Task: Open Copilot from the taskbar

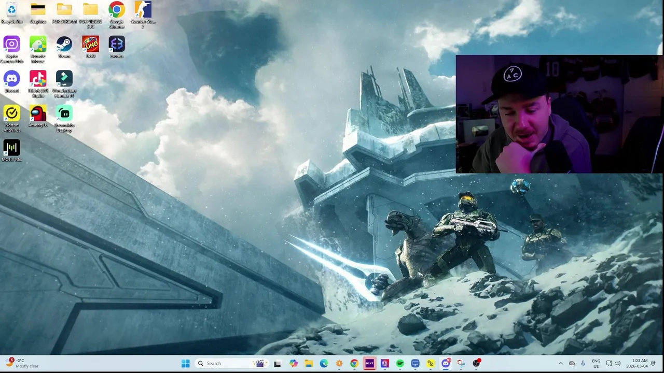Action: click(x=293, y=364)
